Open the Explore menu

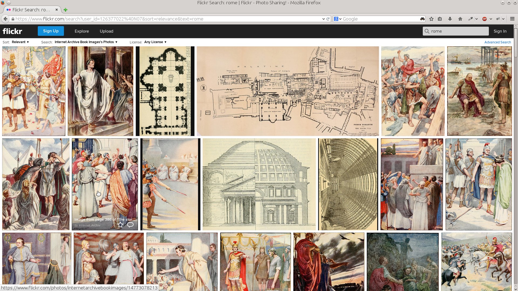82,31
